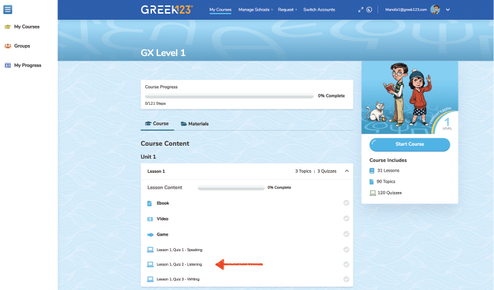Open My Progress in left sidebar

pyautogui.click(x=28, y=65)
